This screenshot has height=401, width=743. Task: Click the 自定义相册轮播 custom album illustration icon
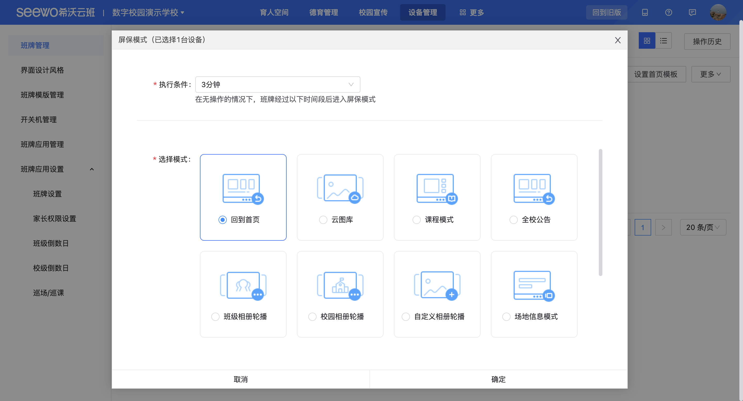[x=437, y=286]
